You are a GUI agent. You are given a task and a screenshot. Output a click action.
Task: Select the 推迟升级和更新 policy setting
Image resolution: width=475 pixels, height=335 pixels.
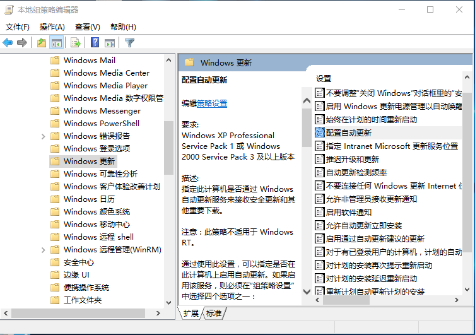click(x=352, y=159)
